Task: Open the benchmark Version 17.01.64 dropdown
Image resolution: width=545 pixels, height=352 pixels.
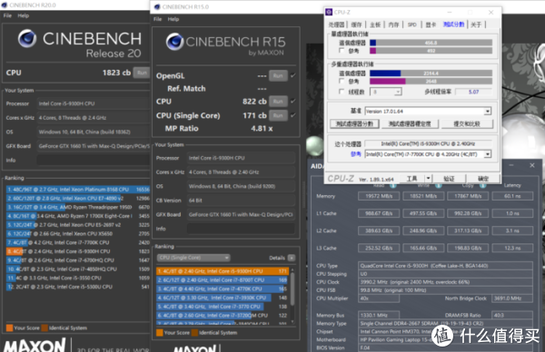Action: [x=488, y=111]
